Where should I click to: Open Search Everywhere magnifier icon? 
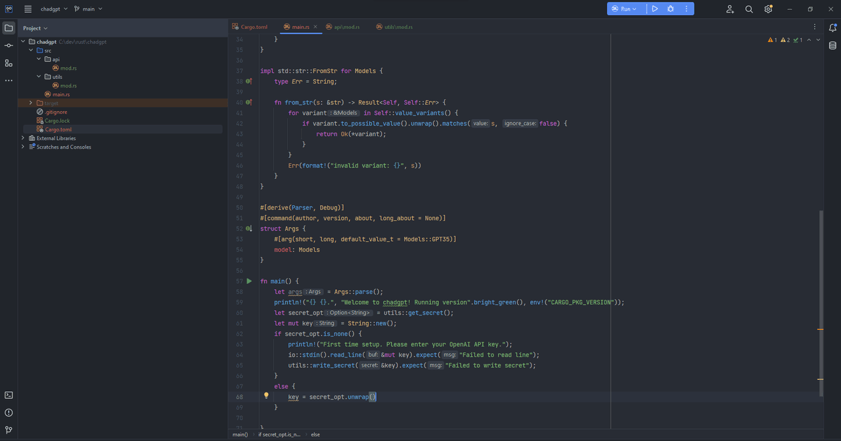(749, 9)
